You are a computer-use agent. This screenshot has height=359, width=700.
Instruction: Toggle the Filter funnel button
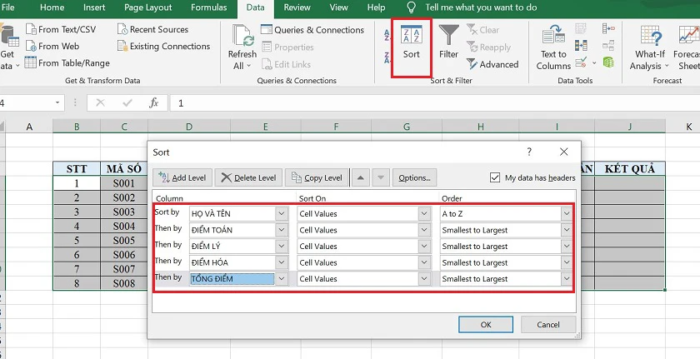[x=448, y=42]
